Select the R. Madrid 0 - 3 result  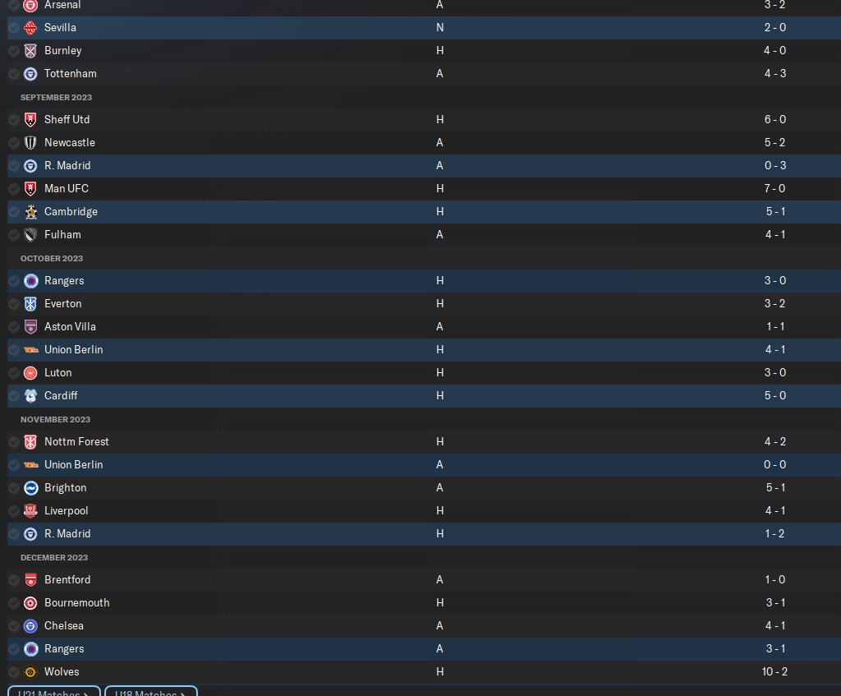774,166
